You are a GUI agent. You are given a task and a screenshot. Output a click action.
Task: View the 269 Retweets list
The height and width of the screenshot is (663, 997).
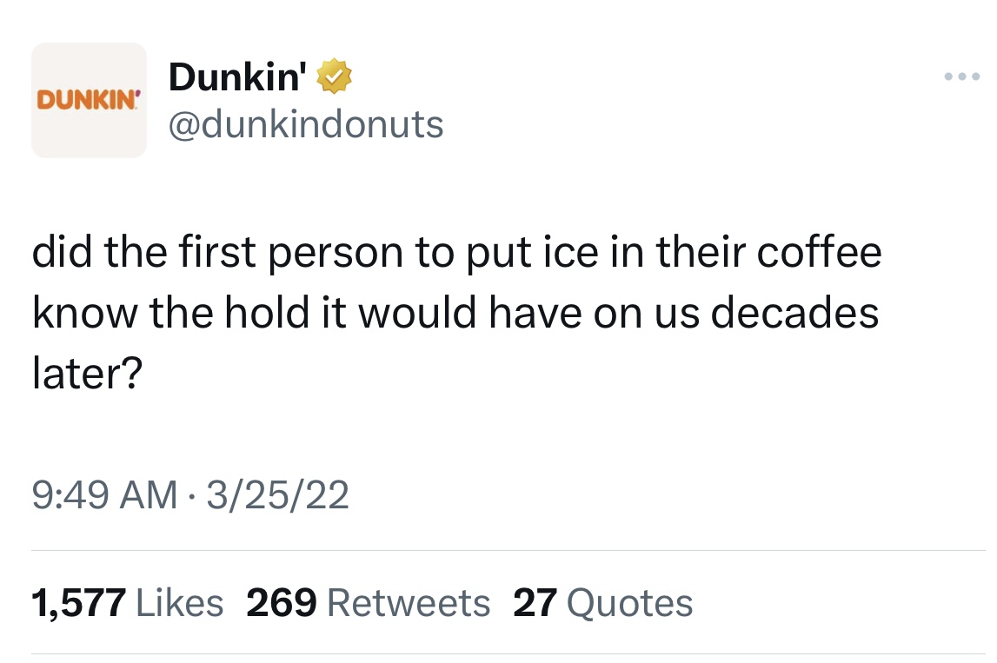click(x=368, y=602)
